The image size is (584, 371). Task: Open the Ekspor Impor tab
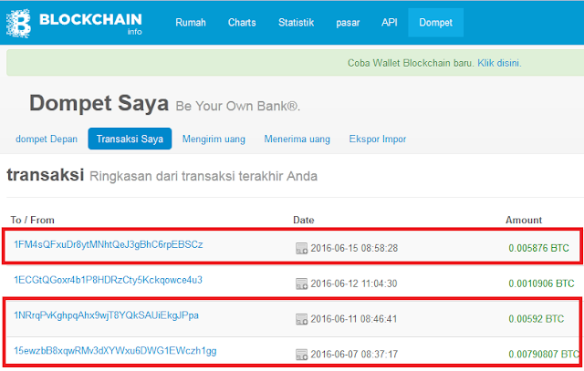[x=377, y=139]
